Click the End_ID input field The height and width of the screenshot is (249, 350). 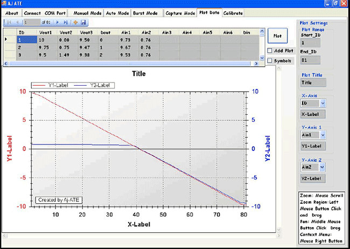(x=311, y=60)
